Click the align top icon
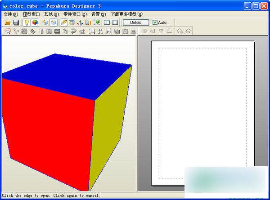Screen dimensions: 270x200 tap(161, 31)
